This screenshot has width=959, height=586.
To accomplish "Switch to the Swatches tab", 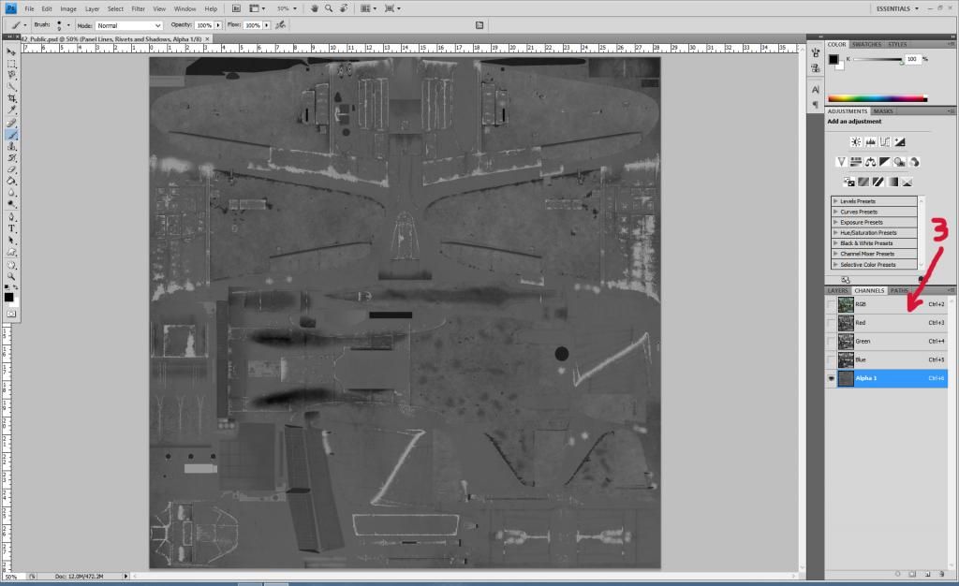I will pyautogui.click(x=865, y=44).
